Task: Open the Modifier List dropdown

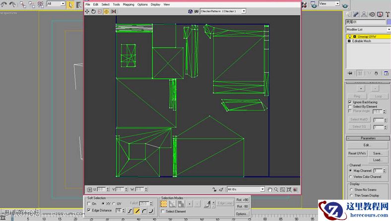Action: 389,29
